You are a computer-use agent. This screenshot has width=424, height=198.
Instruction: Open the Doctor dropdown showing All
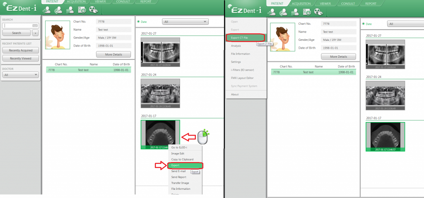coord(21,75)
